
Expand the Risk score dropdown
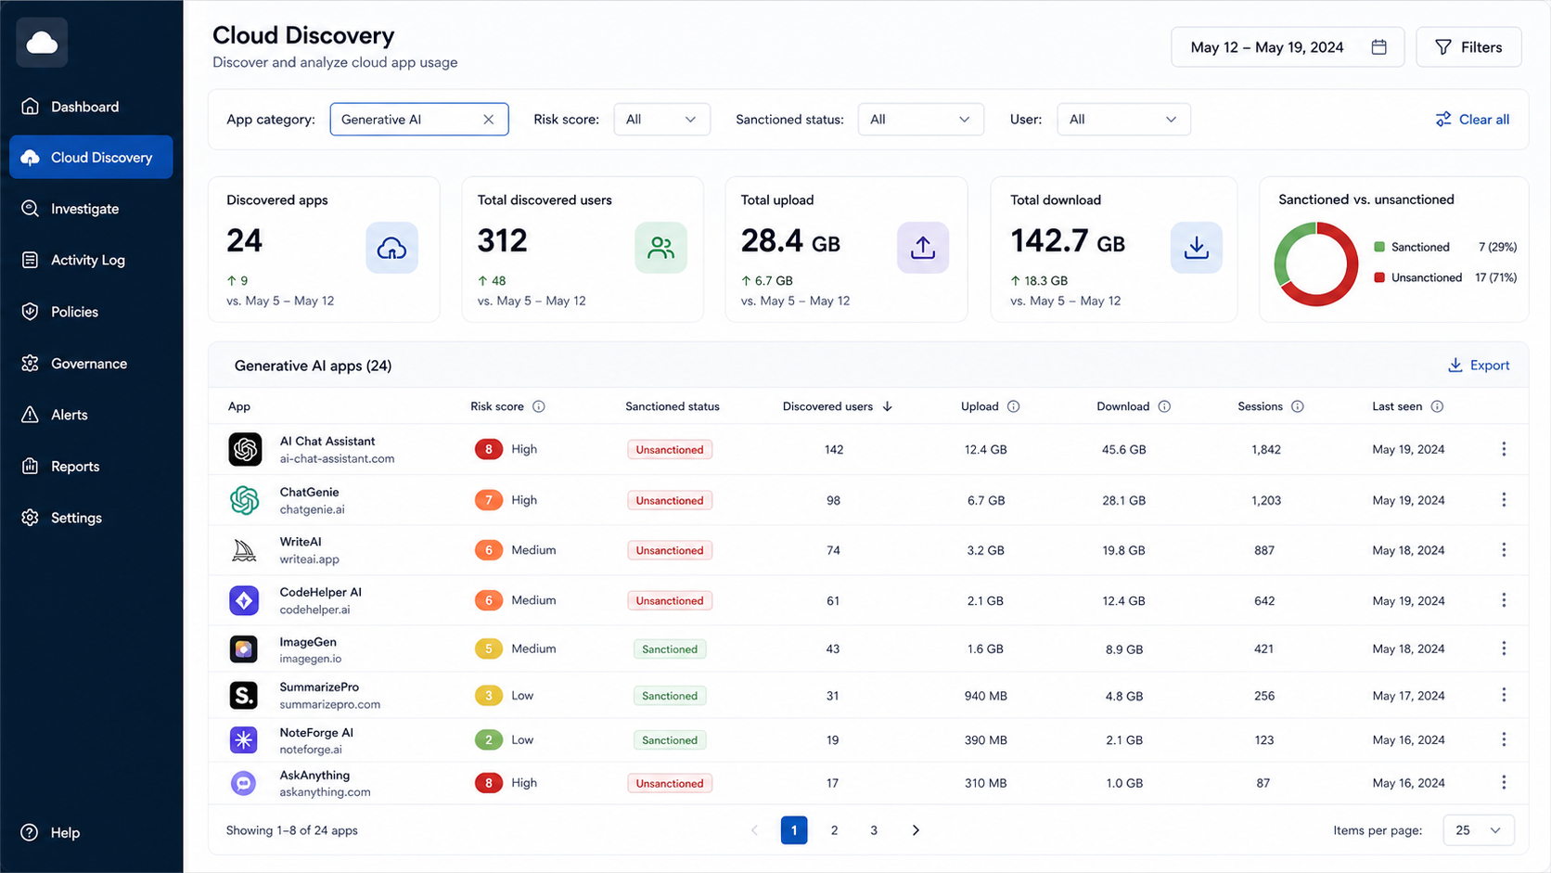pyautogui.click(x=661, y=120)
